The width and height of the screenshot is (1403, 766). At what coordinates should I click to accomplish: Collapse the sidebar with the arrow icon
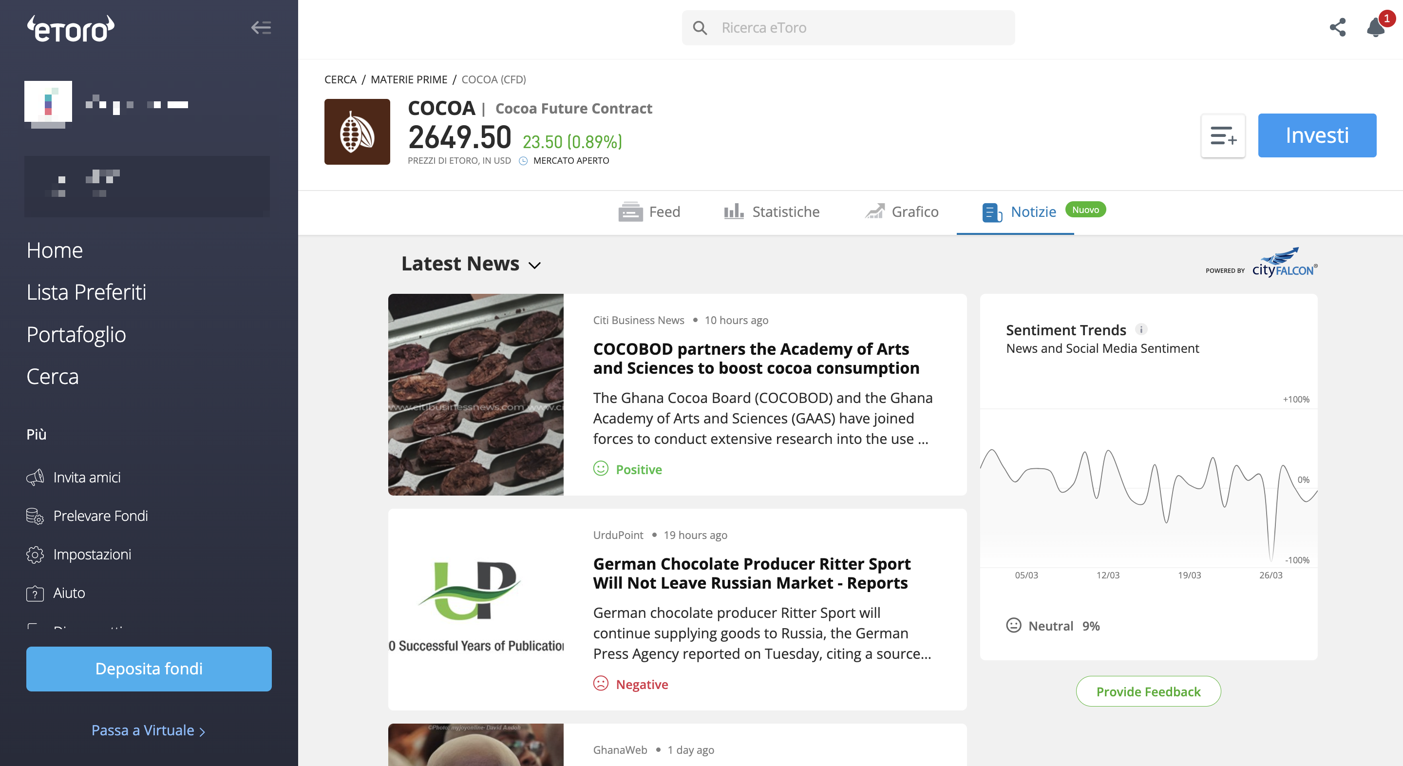tap(261, 27)
